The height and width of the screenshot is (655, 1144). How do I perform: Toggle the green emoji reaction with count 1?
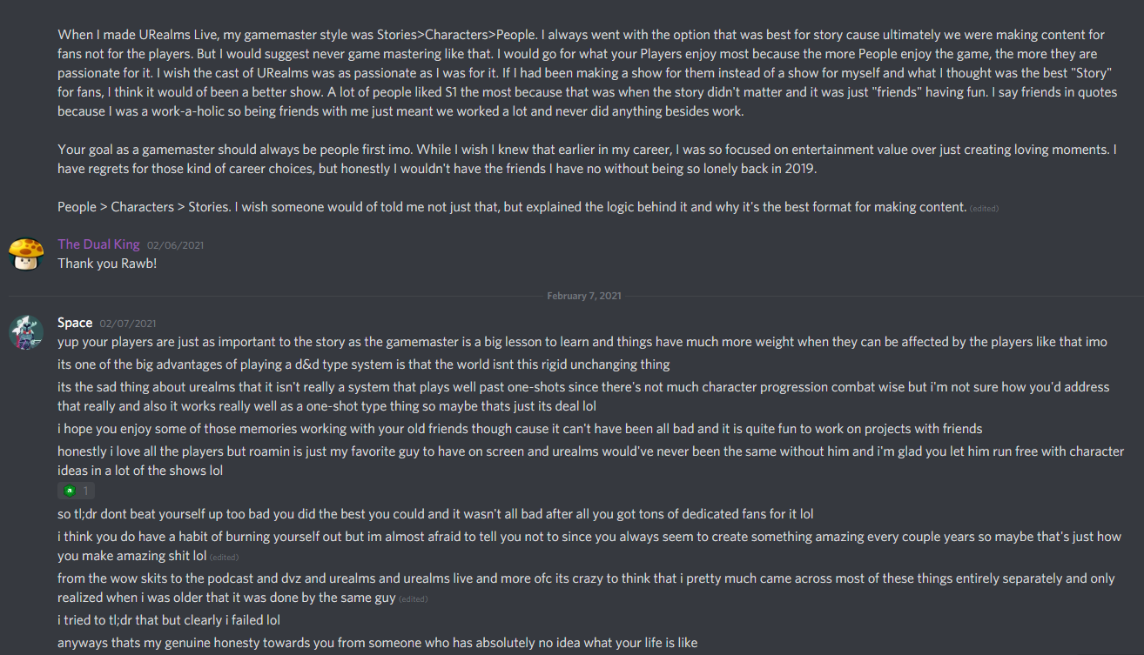[76, 491]
